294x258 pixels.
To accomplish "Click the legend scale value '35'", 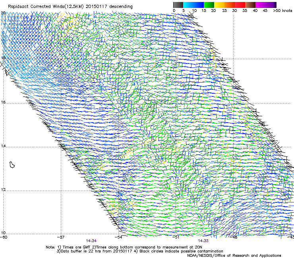I will [245, 11].
